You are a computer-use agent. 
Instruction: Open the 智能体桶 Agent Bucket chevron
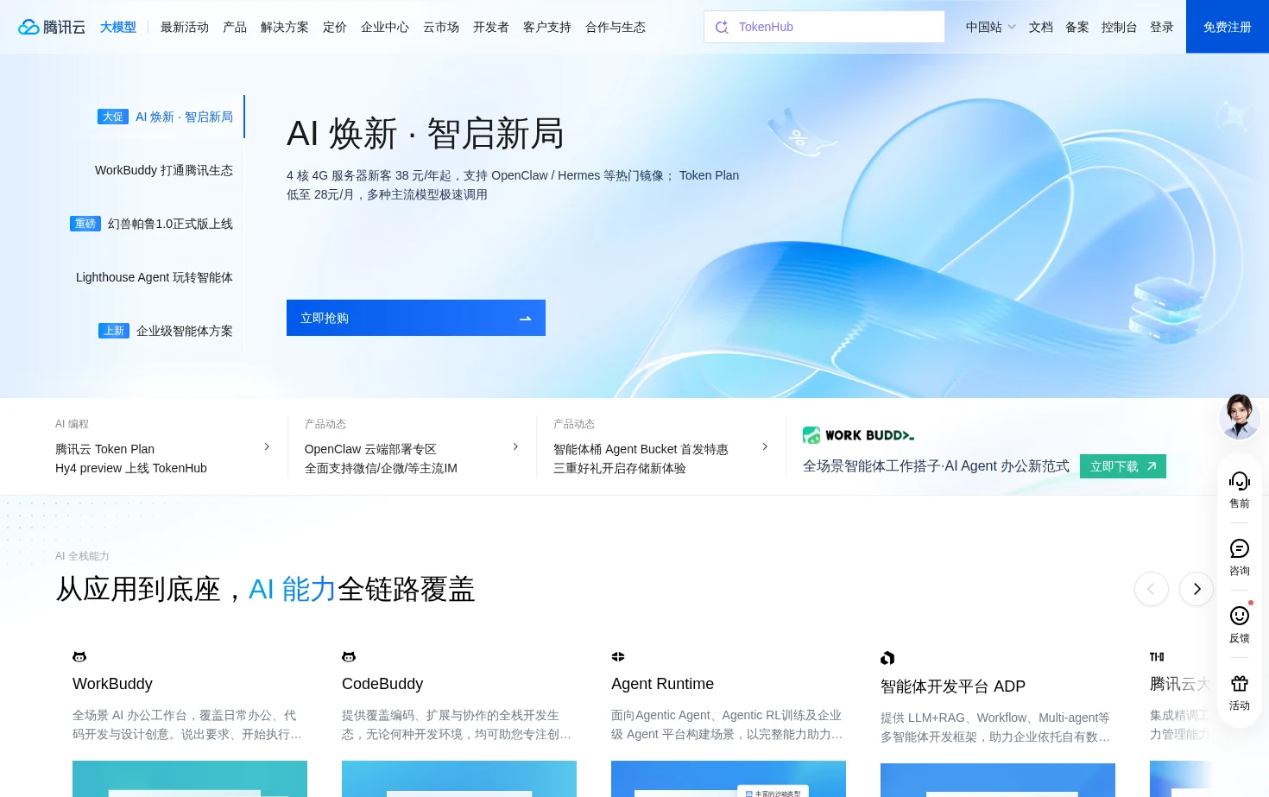pos(765,446)
